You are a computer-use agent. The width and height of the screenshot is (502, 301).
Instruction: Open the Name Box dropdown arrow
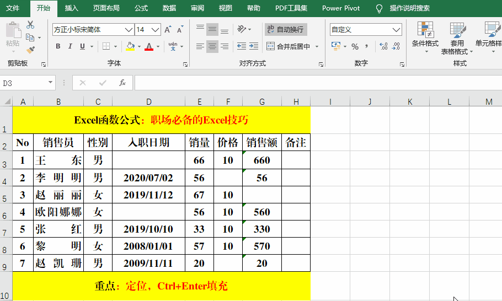(50, 83)
